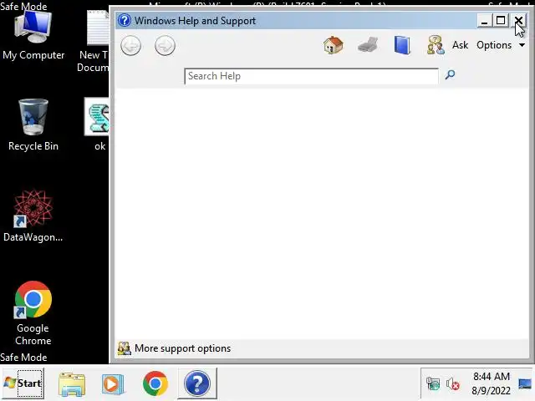The image size is (535, 401).
Task: Click the Ask text button
Action: coord(460,45)
